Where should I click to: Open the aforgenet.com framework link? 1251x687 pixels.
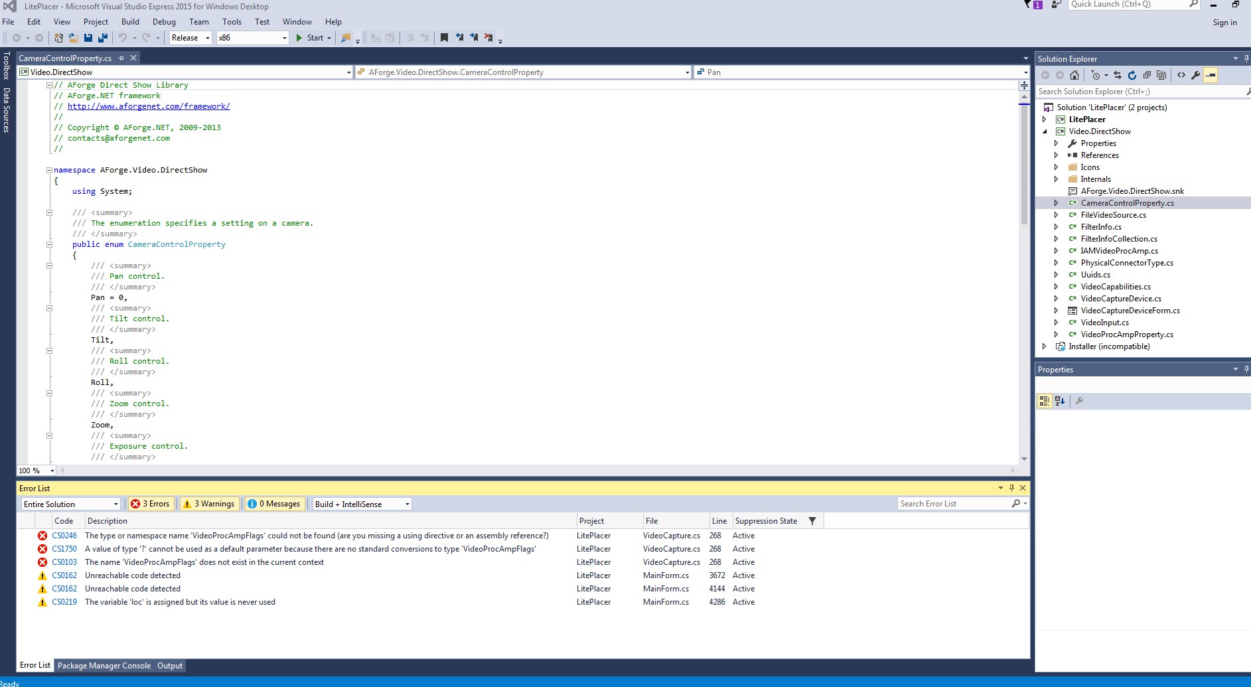click(149, 106)
